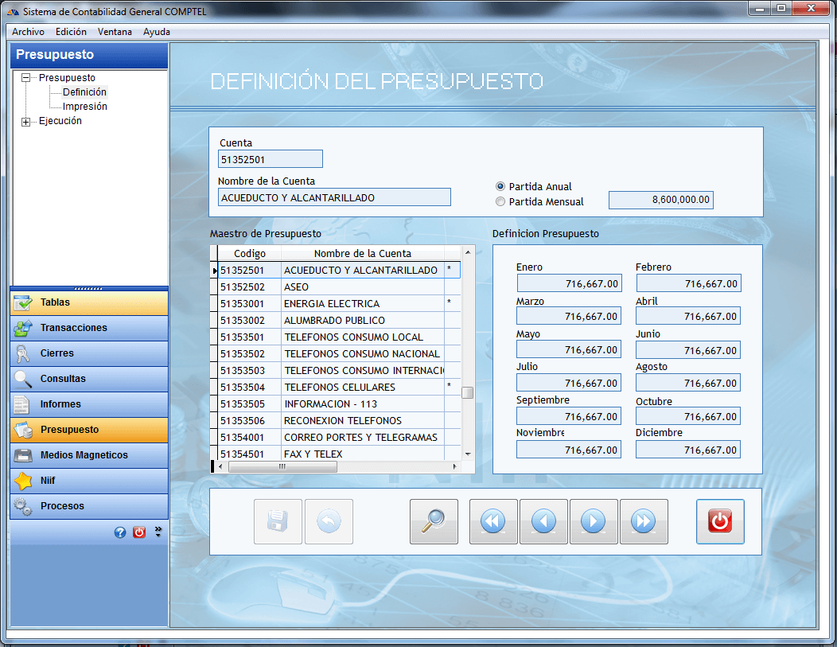The width and height of the screenshot is (837, 647).
Task: Click the Nombre de la Cuenta field
Action: pos(334,197)
